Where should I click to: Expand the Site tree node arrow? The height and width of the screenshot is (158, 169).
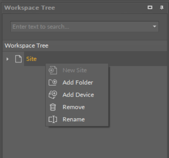click(x=7, y=59)
